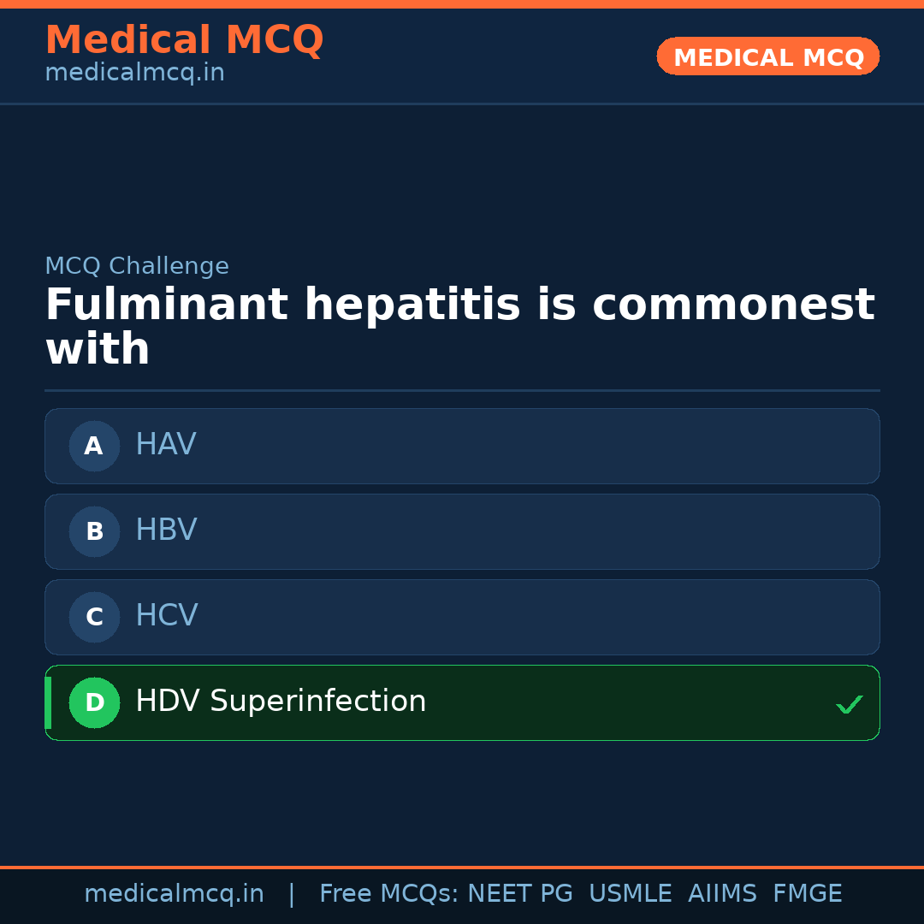
Task: Click the orange MEDICAL MCQ badge
Action: pos(767,56)
